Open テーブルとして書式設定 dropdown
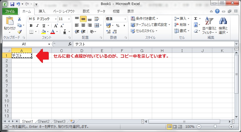The height and width of the screenshot is (132, 241). click(150, 25)
